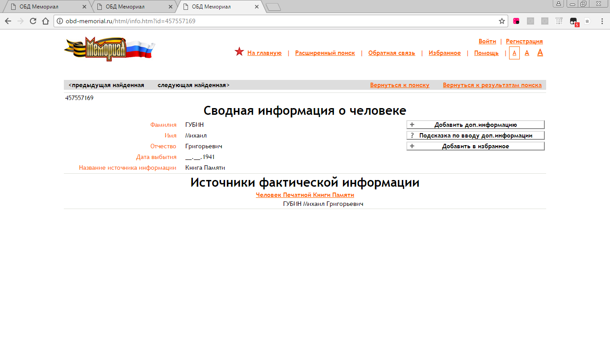The image size is (610, 343).
Task: Open Расширенный поиск
Action: (325, 53)
